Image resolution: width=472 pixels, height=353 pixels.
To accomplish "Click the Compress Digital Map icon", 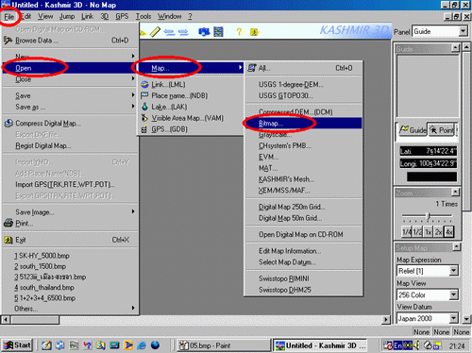I will tap(8, 124).
